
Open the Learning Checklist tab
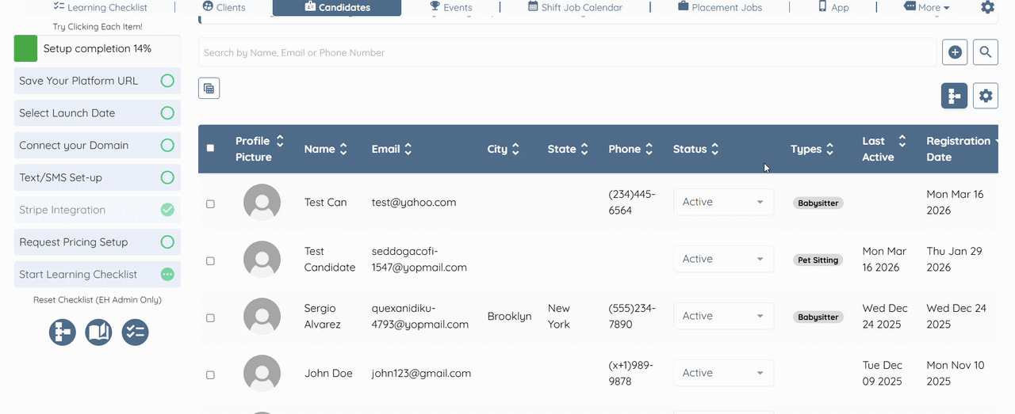coord(100,7)
